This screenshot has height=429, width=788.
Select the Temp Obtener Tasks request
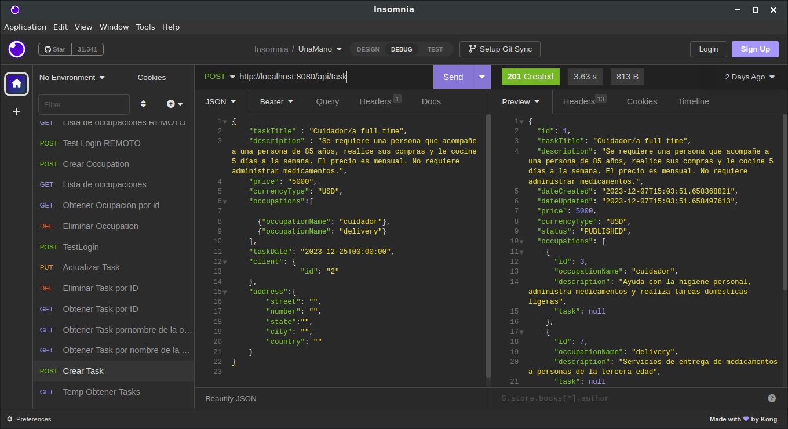point(114,392)
